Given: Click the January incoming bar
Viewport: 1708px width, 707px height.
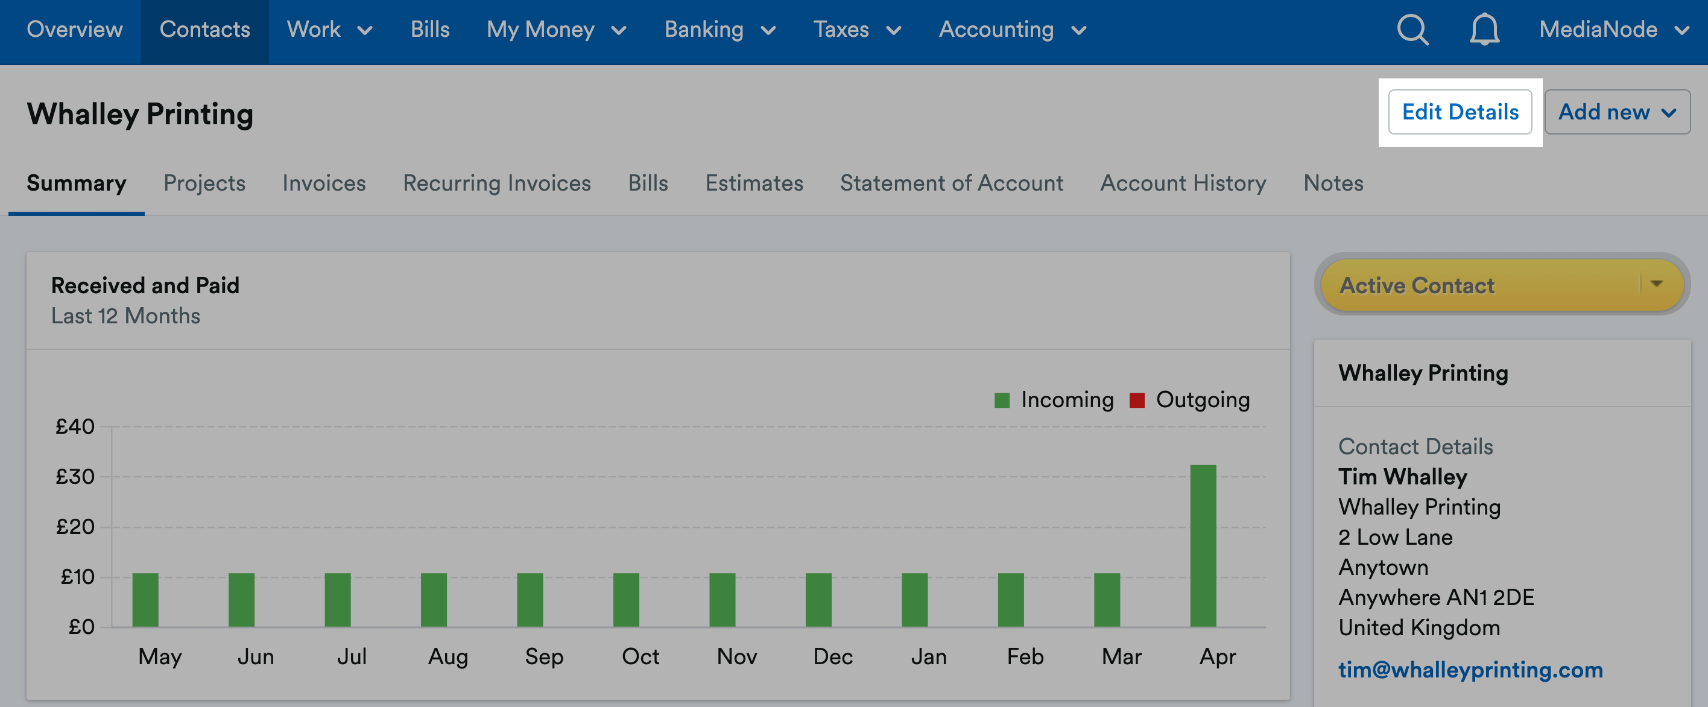Looking at the screenshot, I should pos(914,600).
